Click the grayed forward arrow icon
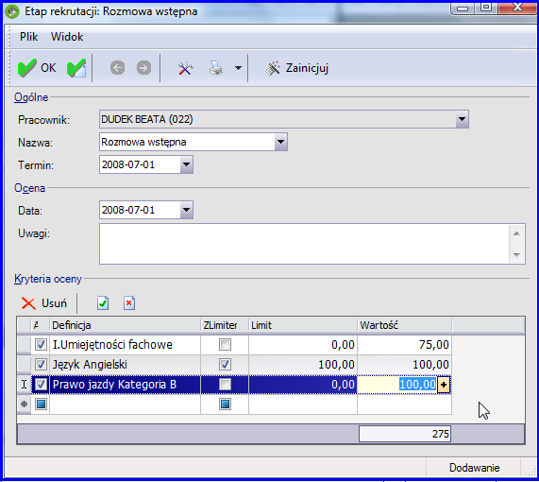539x482 pixels. tap(143, 68)
